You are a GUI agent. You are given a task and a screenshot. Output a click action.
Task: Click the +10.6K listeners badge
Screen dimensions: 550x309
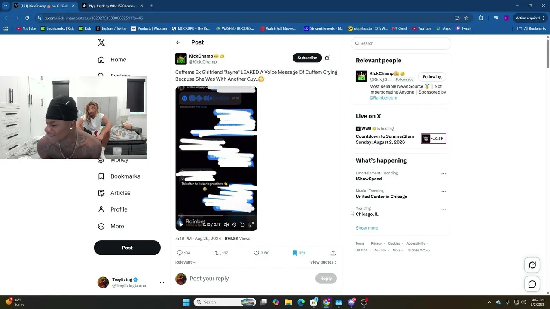pos(434,139)
